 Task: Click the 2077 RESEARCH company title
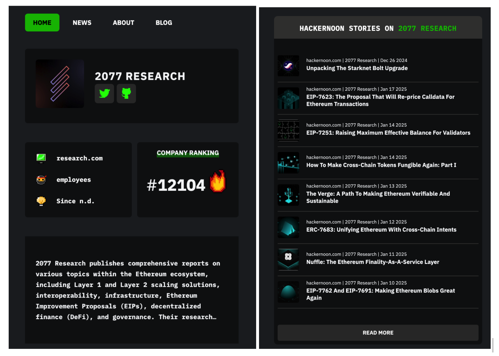coord(140,76)
